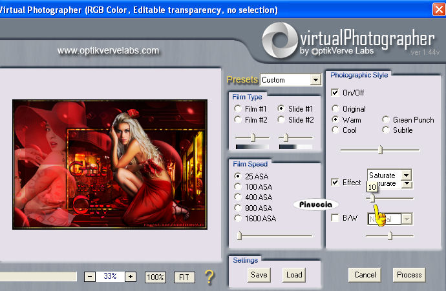Image resolution: width=446 pixels, height=291 pixels.
Task: Toggle the Effect checkbox
Action: tap(335, 182)
